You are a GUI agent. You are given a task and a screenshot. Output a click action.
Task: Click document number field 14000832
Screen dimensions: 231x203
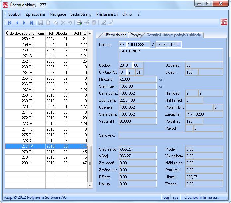(x=138, y=45)
